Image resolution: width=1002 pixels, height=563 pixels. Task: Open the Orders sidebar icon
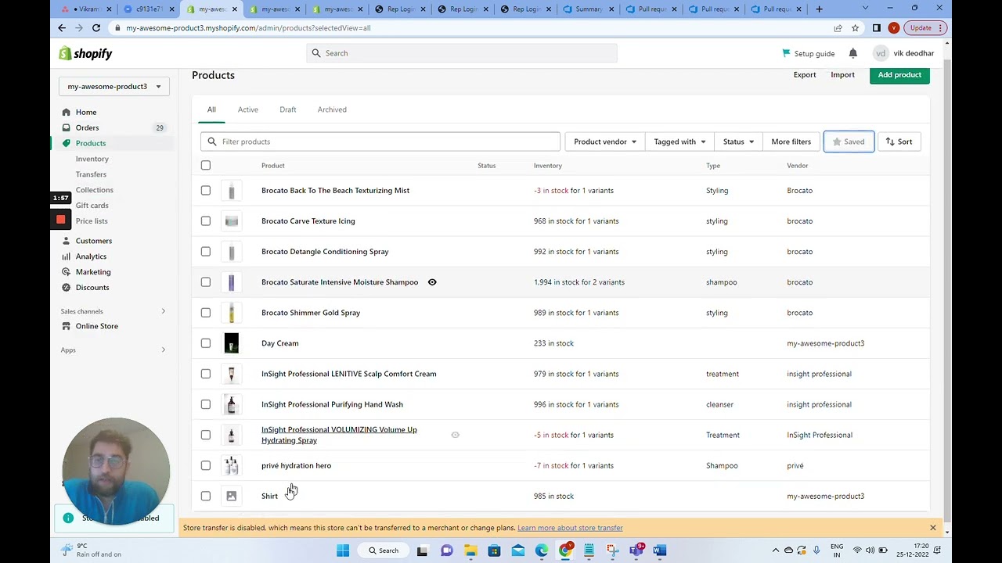(67, 127)
